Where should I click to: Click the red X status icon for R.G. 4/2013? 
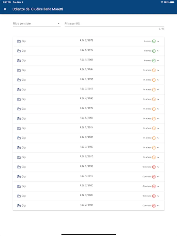pos(154,176)
